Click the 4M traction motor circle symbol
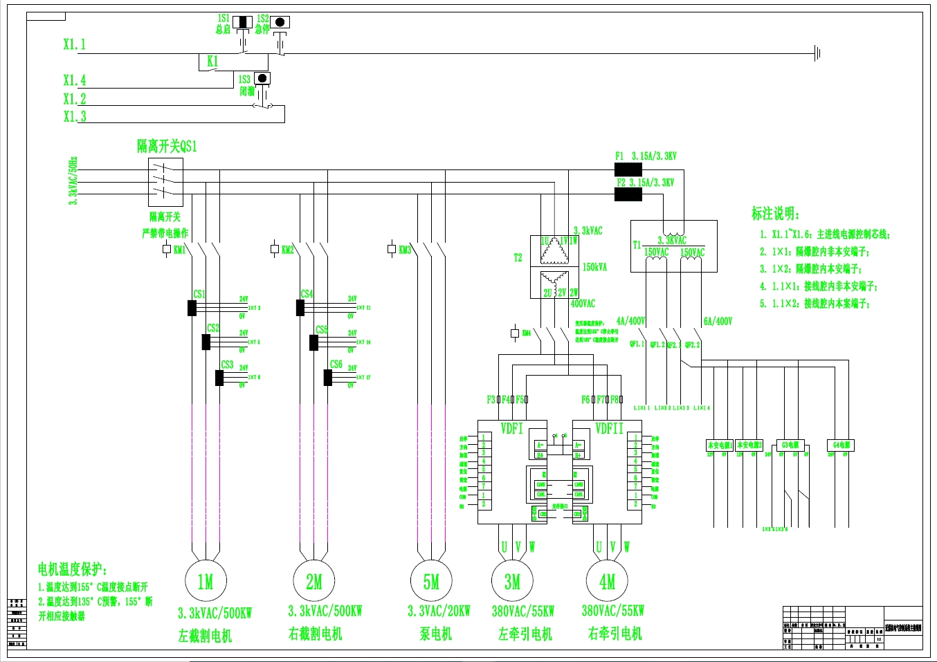The width and height of the screenshot is (937, 662). 607,582
